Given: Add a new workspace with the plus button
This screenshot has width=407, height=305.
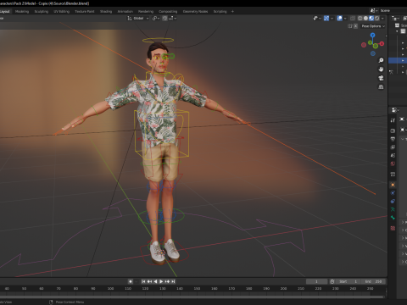Looking at the screenshot, I should click(x=232, y=12).
